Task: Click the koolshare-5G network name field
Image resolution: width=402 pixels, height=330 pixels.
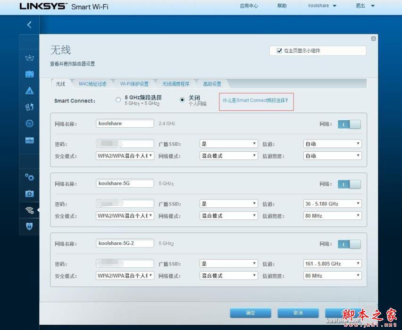Action: 125,183
